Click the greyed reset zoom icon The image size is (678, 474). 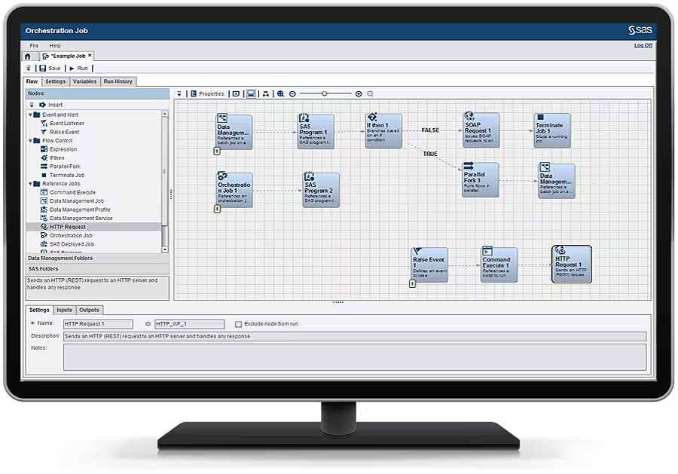[370, 94]
